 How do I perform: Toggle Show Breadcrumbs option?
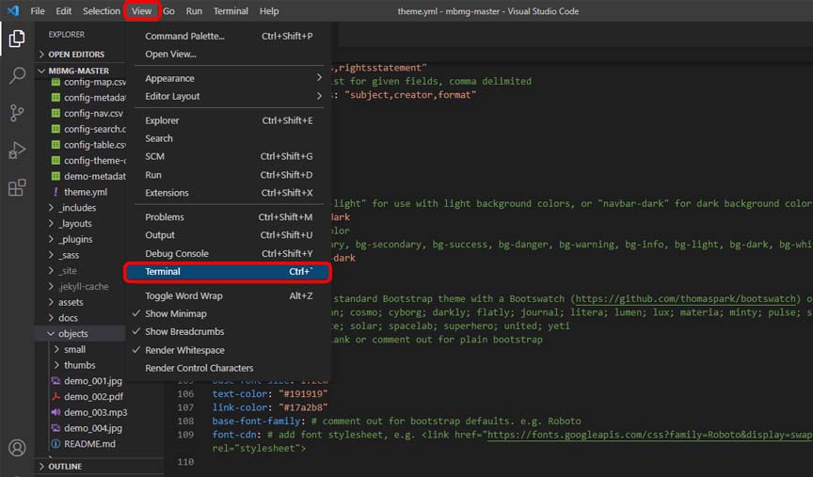click(x=184, y=331)
